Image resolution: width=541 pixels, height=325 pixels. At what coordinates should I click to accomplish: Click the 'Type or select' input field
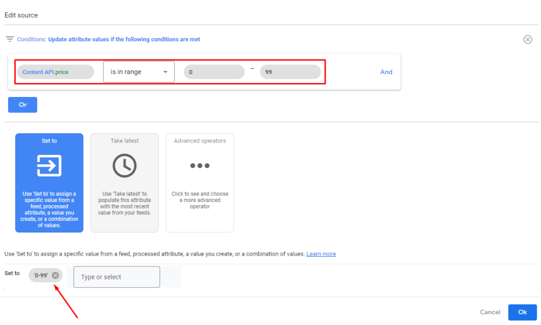pyautogui.click(x=117, y=277)
